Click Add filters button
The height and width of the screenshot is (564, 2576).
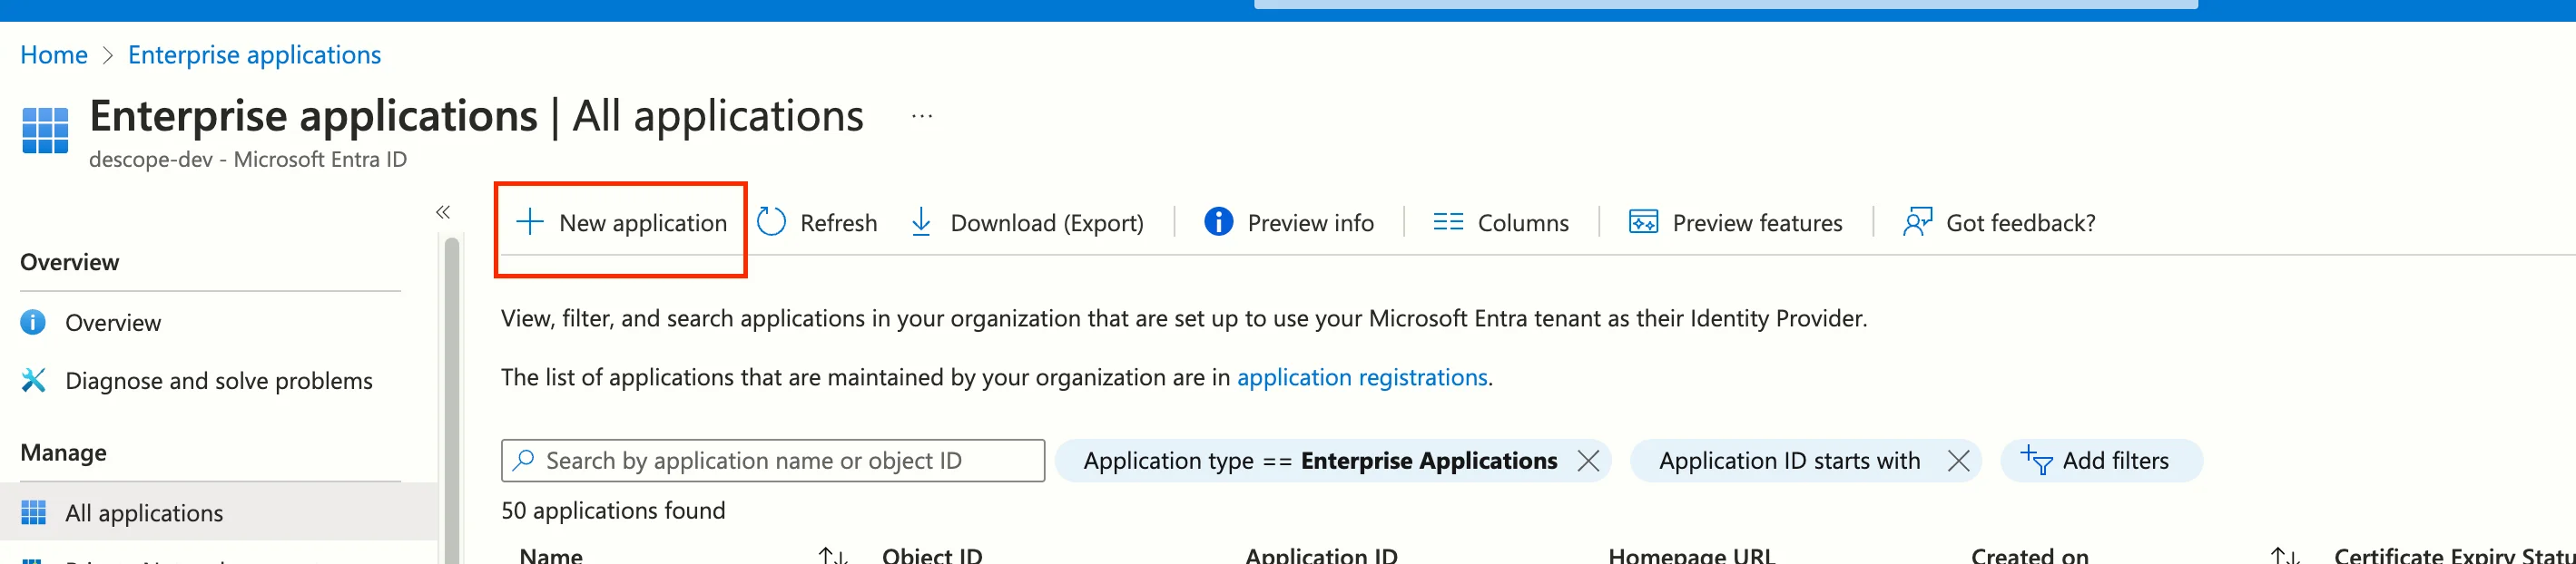click(2101, 461)
